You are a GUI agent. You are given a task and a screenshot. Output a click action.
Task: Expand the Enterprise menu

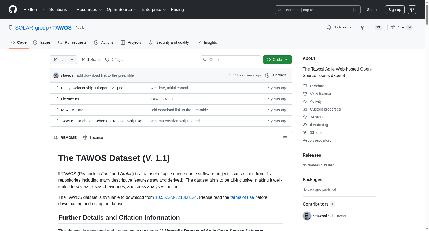(x=154, y=10)
